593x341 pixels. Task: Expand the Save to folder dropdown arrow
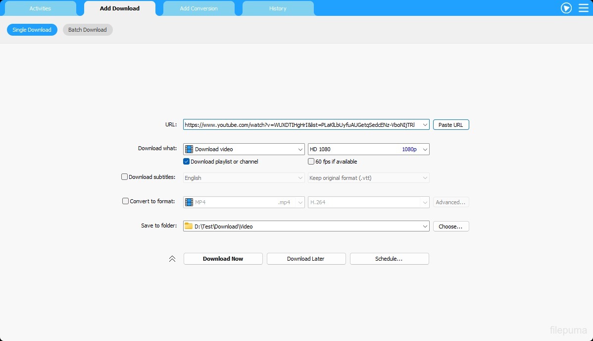[x=425, y=227]
